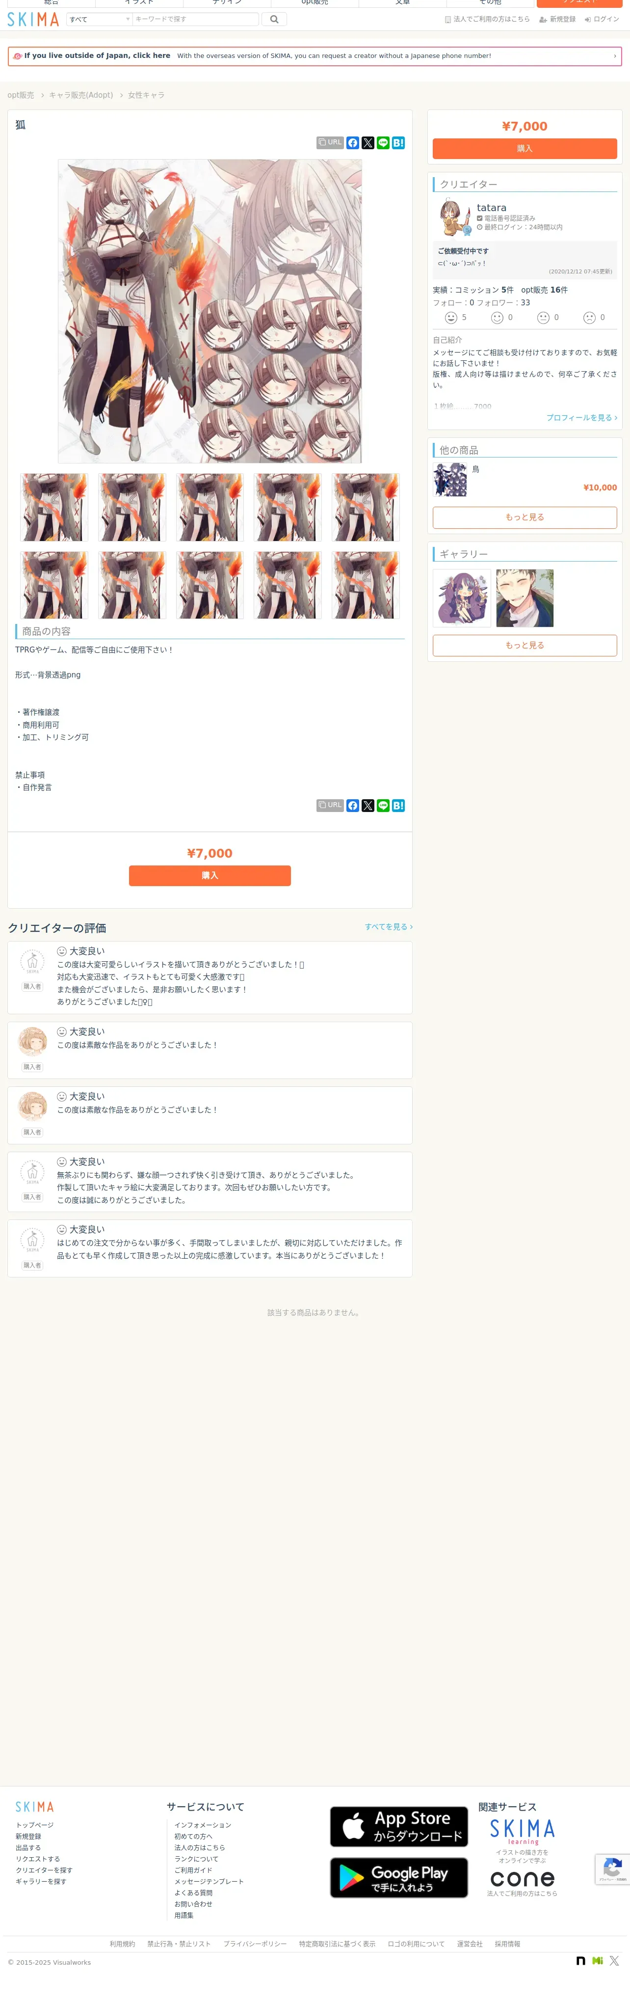Open すべてを見る next to クリエイターの評価

click(x=389, y=926)
